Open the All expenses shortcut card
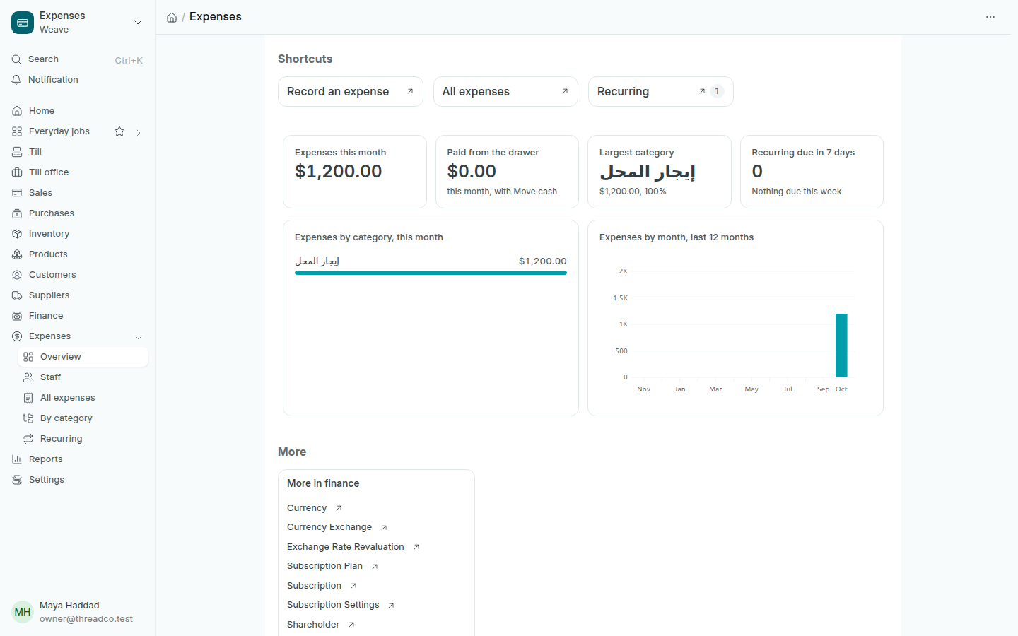Screen dimensions: 1018x636 505,92
